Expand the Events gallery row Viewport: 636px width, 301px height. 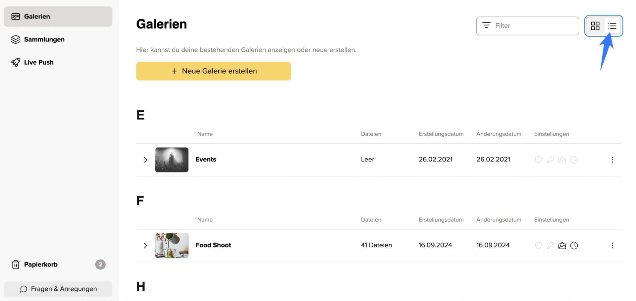tap(145, 160)
